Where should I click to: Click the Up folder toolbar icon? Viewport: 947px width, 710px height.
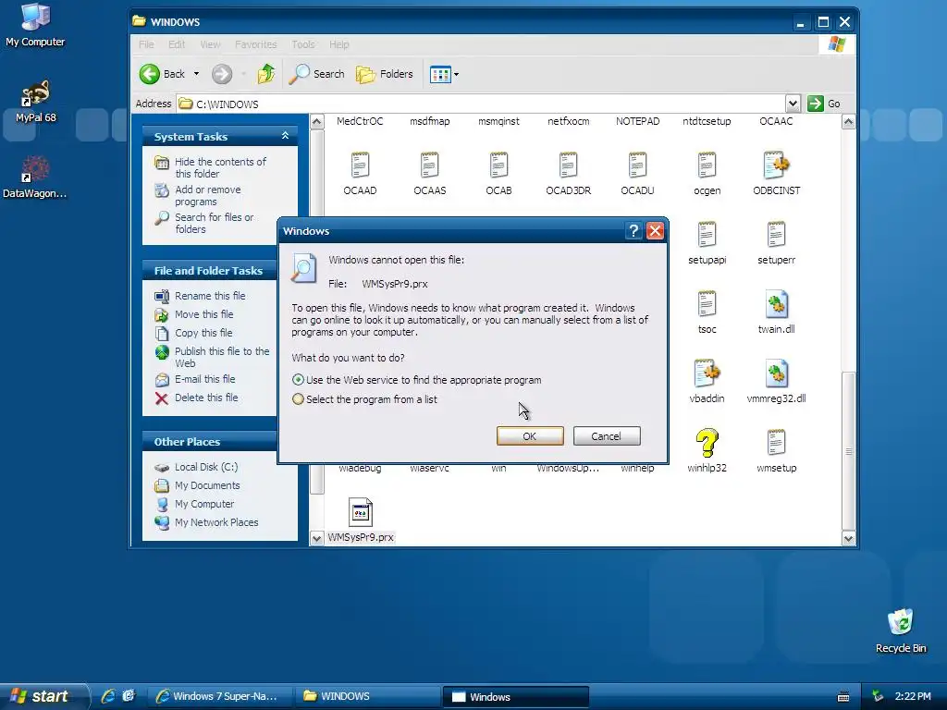[x=265, y=74]
